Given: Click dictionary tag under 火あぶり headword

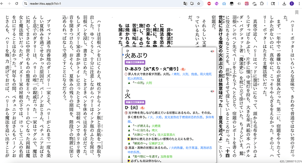Looking at the screenshot, I should pyautogui.click(x=135, y=62).
